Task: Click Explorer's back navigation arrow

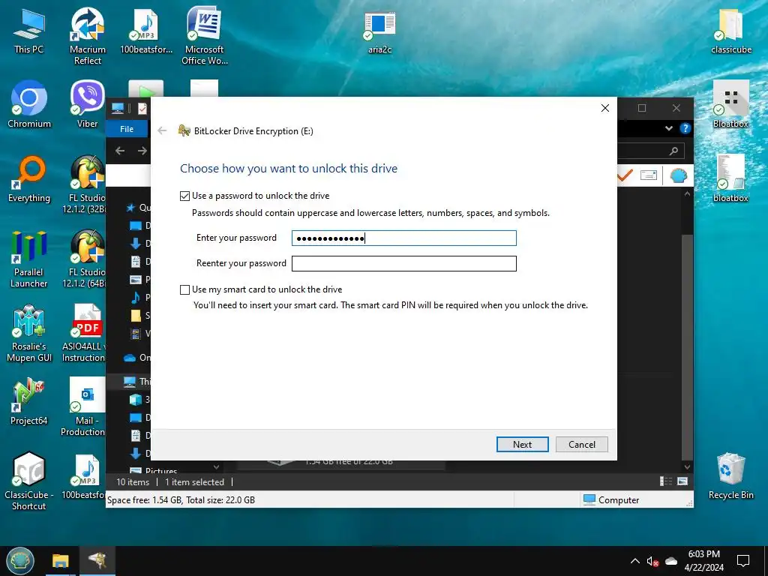Action: [120, 151]
